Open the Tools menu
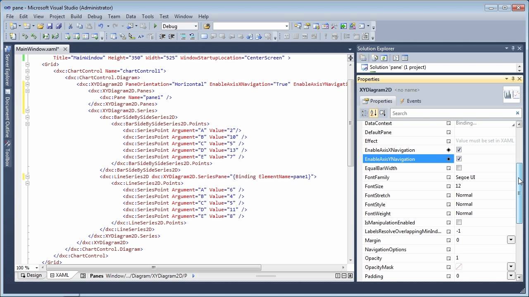529x297 pixels. point(148,16)
